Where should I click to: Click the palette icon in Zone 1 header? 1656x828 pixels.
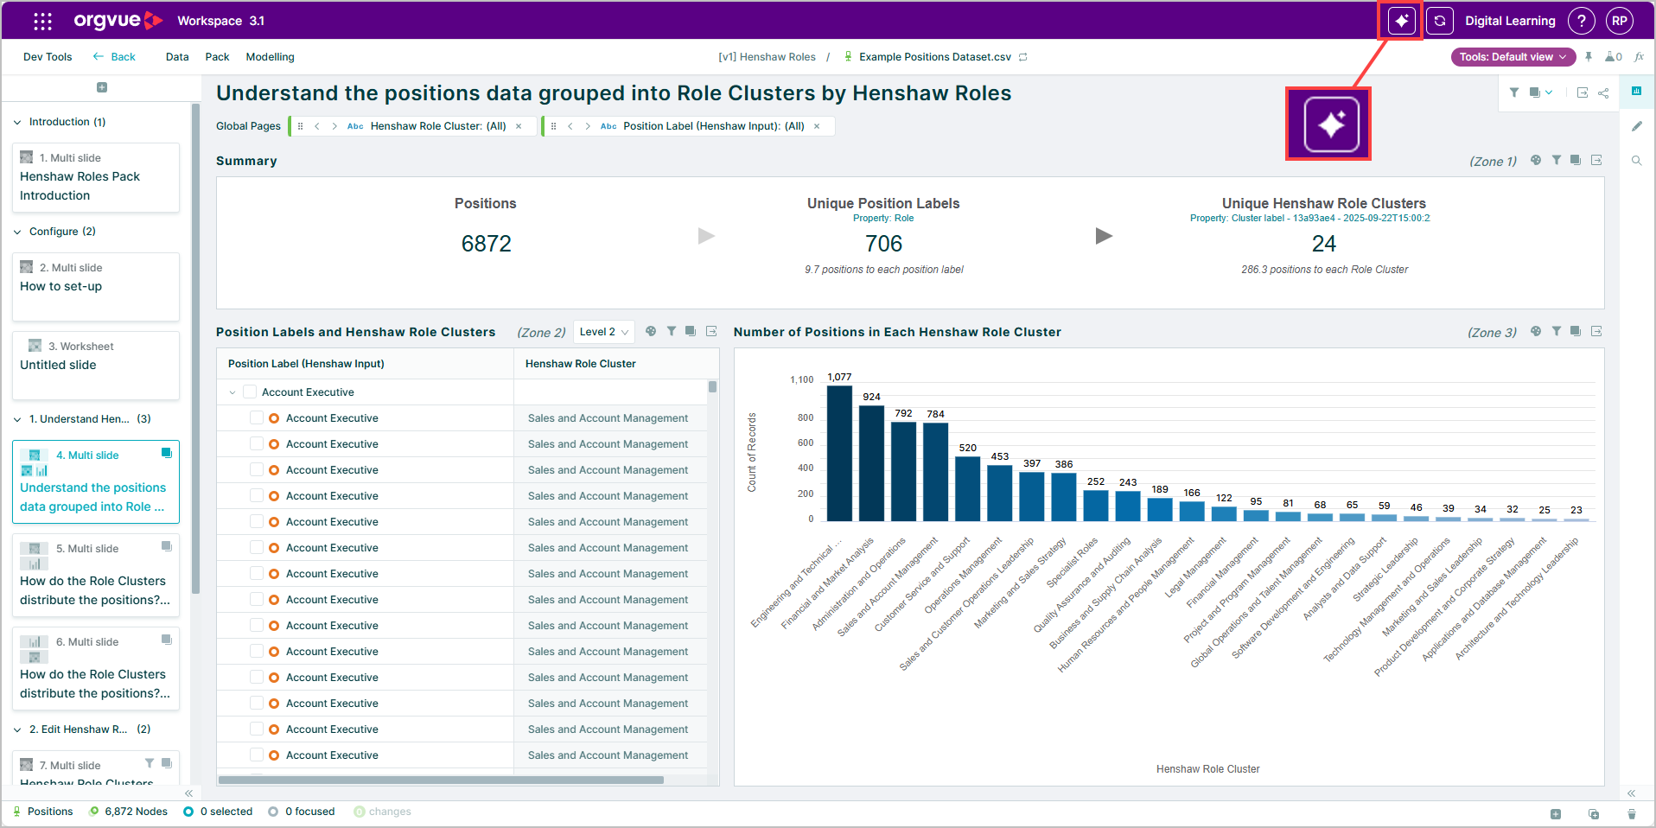[1535, 160]
